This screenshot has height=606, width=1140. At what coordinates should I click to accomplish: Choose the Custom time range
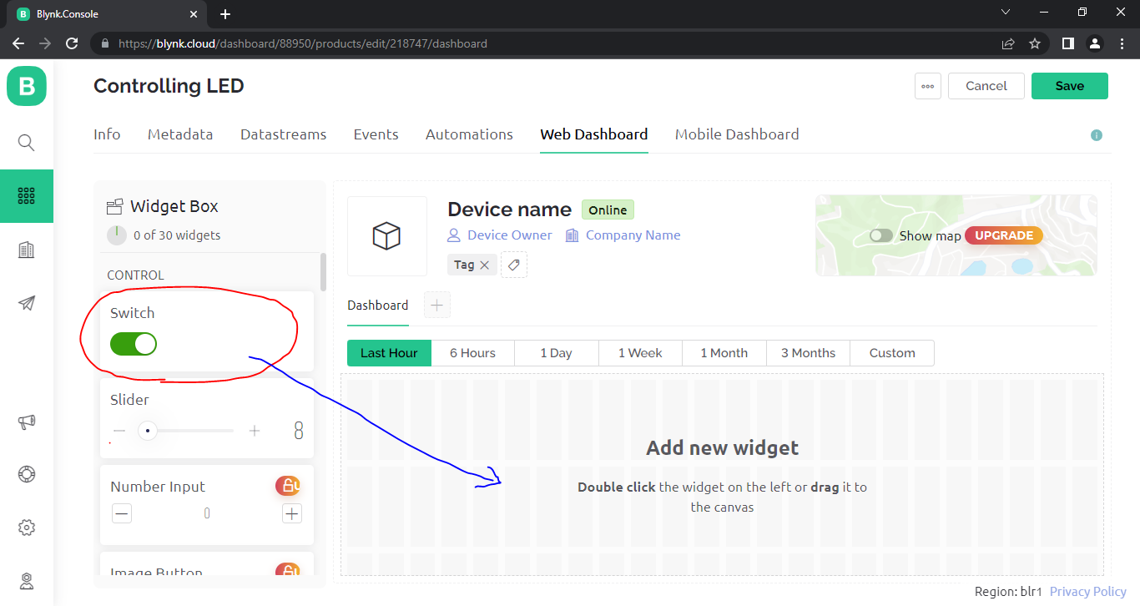tap(892, 353)
